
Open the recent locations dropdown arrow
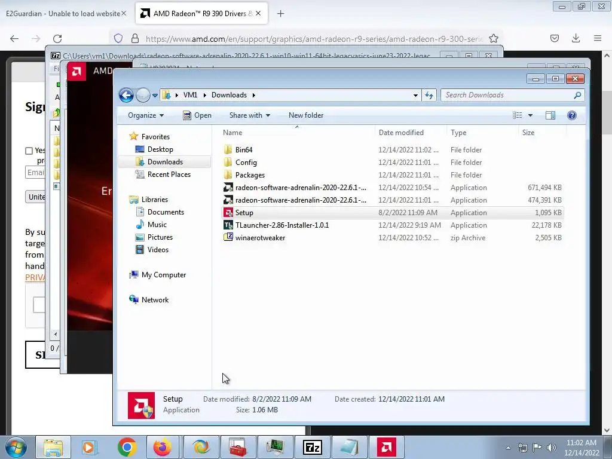coord(155,95)
